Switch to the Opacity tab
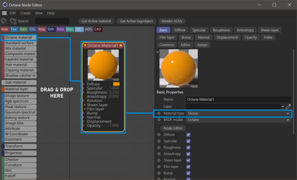This screenshot has width=297, height=180. coord(251,37)
